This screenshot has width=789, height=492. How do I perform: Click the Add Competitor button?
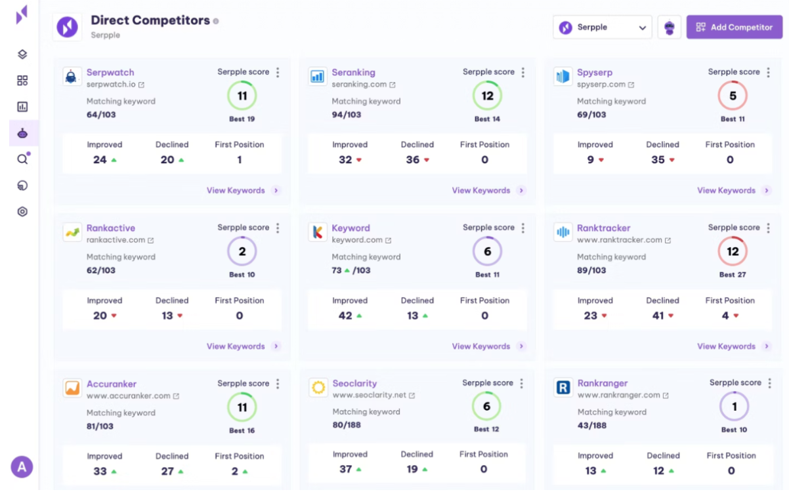(x=735, y=28)
